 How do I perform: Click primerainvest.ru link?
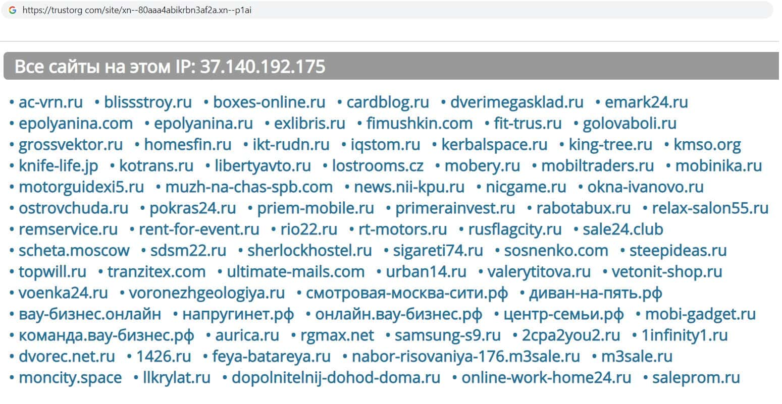(x=455, y=208)
